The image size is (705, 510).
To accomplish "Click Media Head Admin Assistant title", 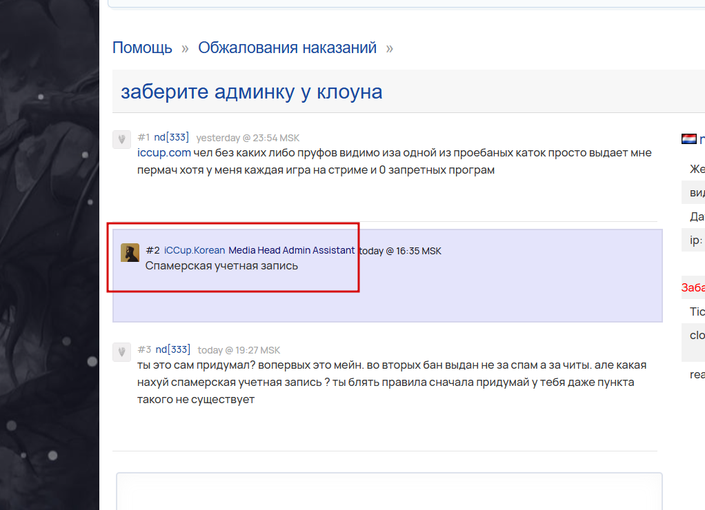I will (291, 250).
